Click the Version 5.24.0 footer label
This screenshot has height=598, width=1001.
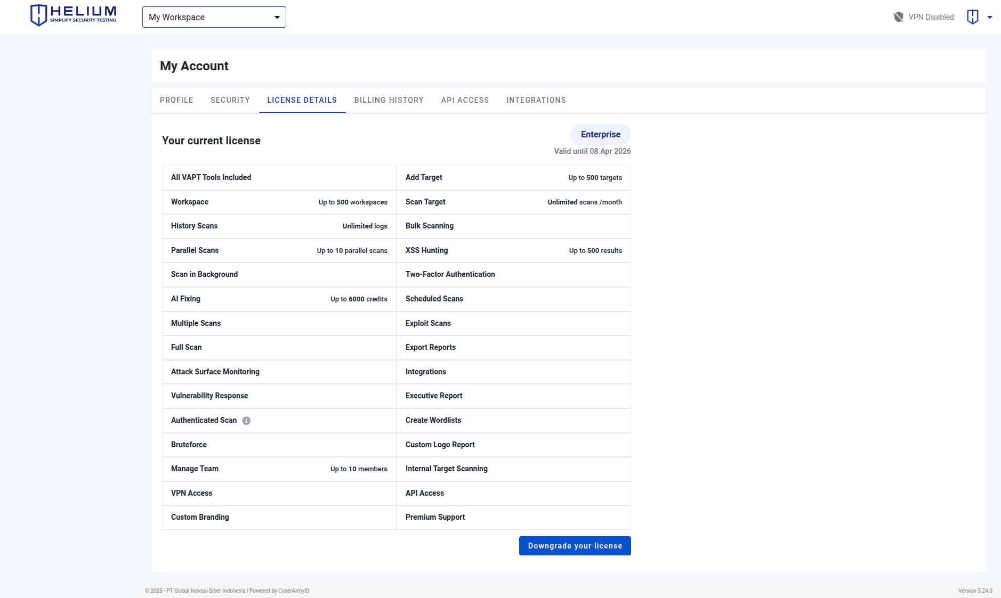[975, 591]
